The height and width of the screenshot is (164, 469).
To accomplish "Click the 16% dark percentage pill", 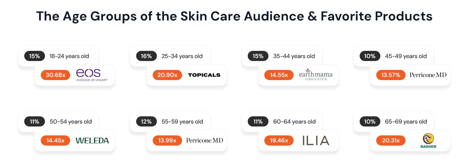I will (x=146, y=56).
